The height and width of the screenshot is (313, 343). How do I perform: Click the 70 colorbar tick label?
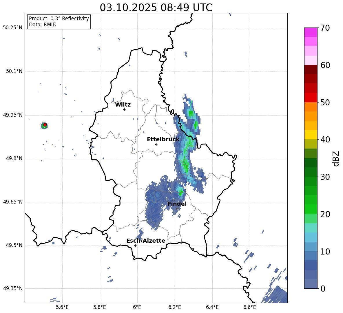click(325, 28)
